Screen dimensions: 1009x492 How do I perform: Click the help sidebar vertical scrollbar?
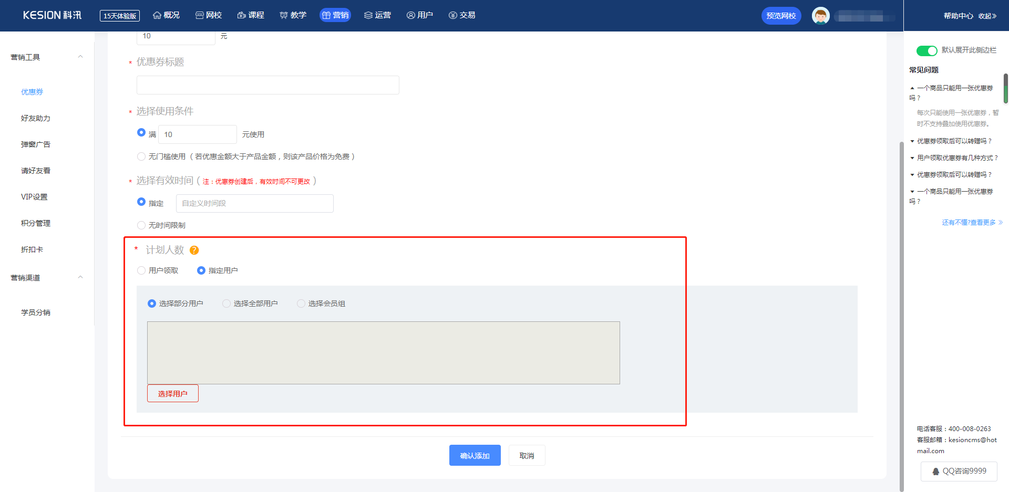click(x=1005, y=88)
